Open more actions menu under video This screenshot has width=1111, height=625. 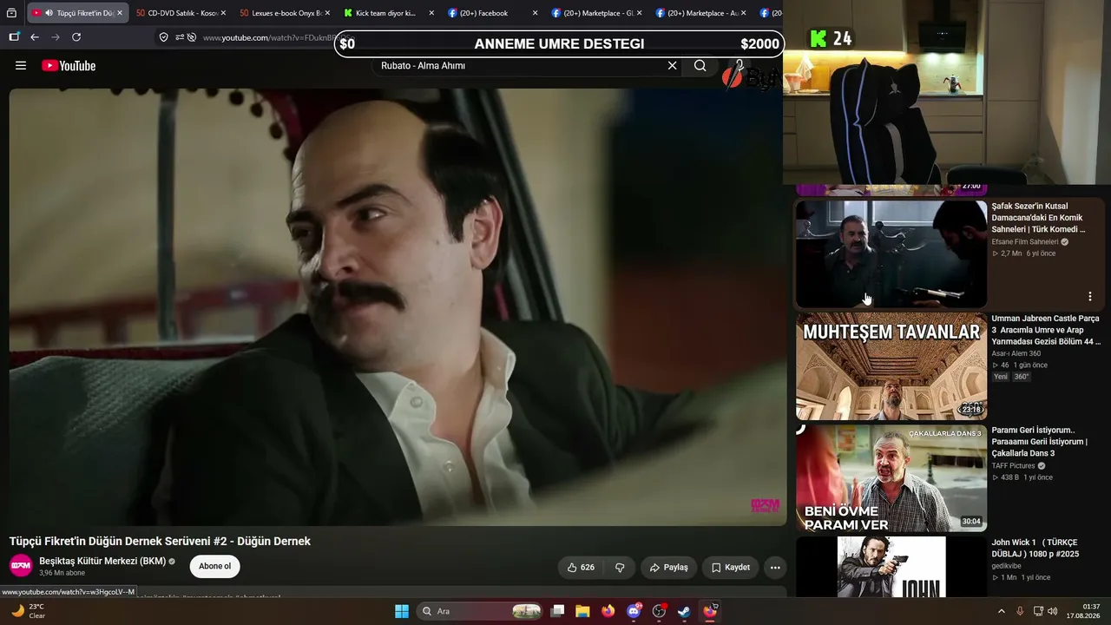pos(775,568)
